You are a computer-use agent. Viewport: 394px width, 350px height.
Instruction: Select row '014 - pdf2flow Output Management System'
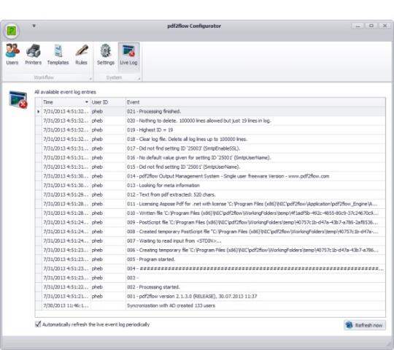(210, 176)
